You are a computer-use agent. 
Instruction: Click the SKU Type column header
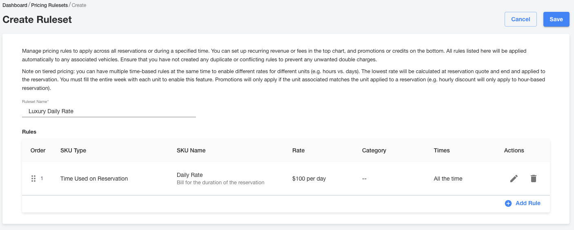[73, 150]
